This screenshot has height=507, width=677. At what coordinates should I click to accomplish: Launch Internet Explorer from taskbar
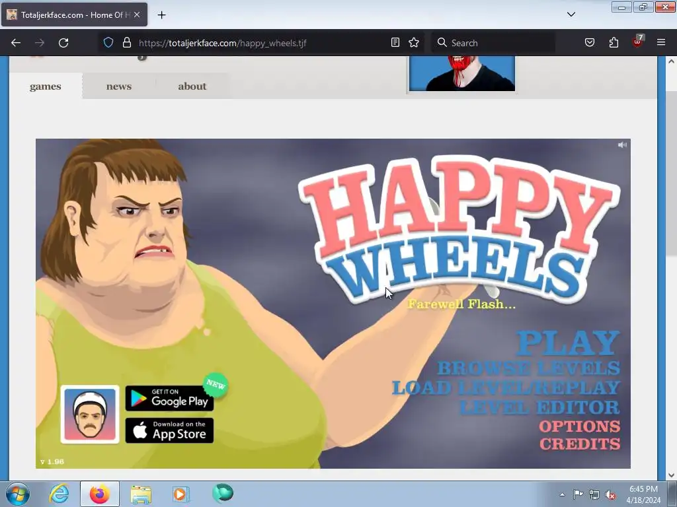59,494
